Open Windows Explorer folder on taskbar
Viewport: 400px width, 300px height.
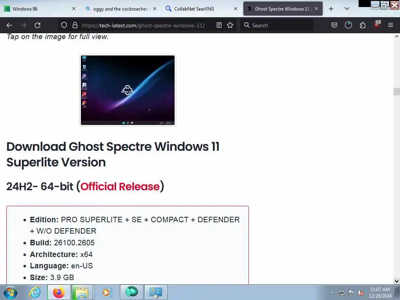coord(82,292)
